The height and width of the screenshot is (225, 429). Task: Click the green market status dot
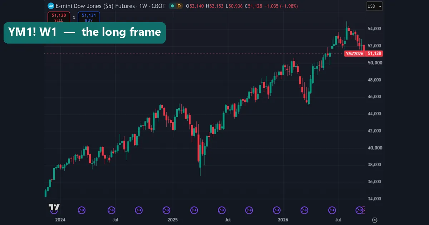point(173,6)
